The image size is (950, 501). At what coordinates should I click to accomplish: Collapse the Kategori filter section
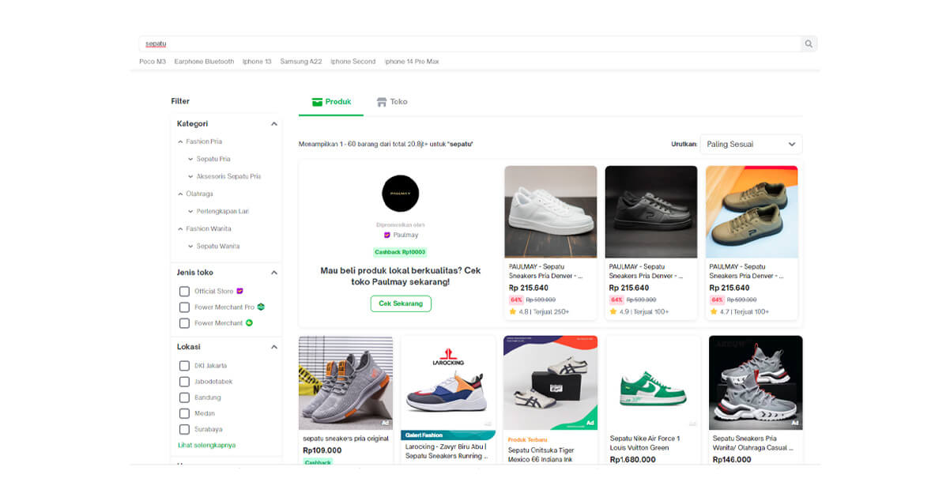(x=273, y=123)
